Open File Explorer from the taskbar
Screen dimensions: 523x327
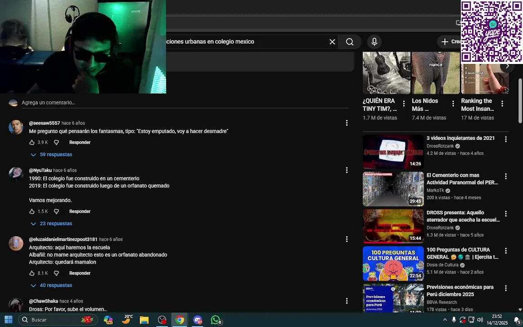[x=144, y=320]
